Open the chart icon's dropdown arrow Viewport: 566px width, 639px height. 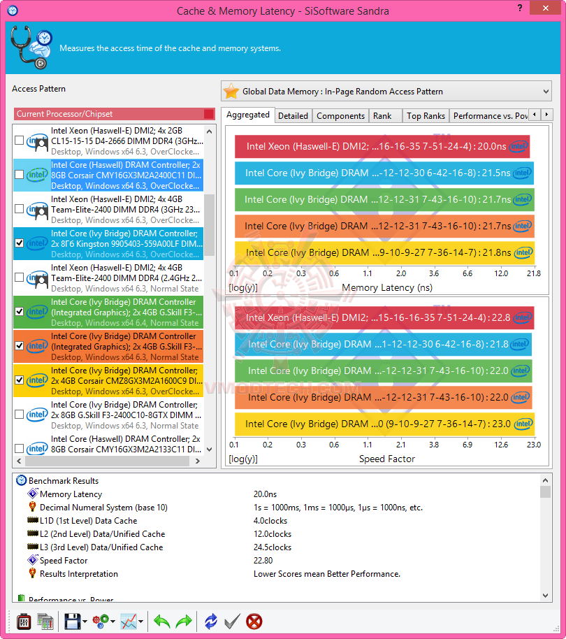coord(141,622)
